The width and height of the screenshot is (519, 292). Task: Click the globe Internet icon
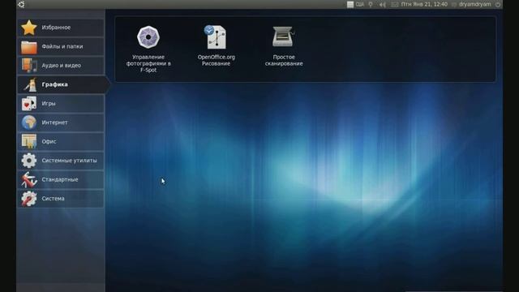coord(29,122)
